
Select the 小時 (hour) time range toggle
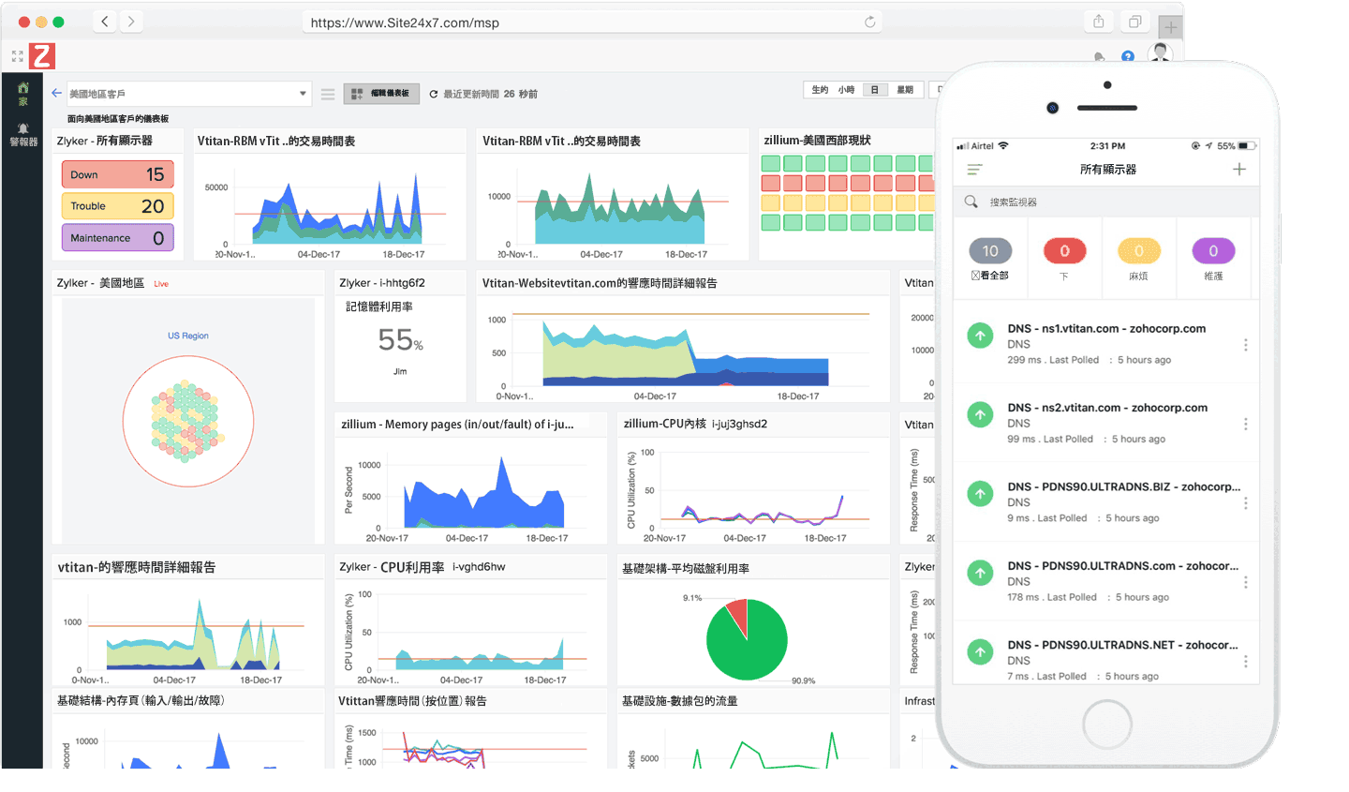tap(846, 90)
